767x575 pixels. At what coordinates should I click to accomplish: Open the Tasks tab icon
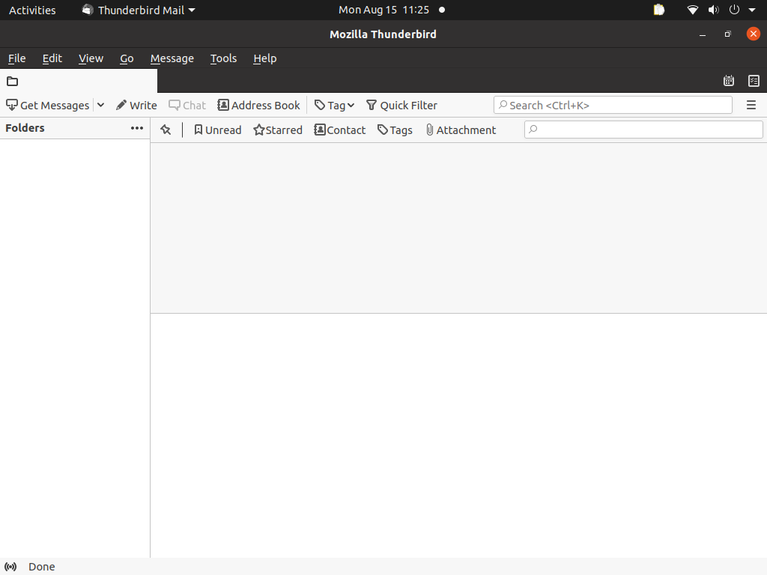(754, 81)
